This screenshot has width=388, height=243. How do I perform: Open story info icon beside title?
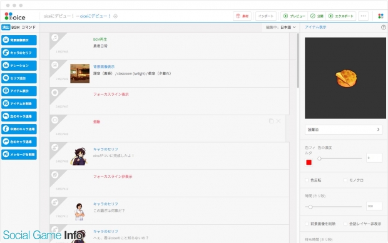click(115, 16)
